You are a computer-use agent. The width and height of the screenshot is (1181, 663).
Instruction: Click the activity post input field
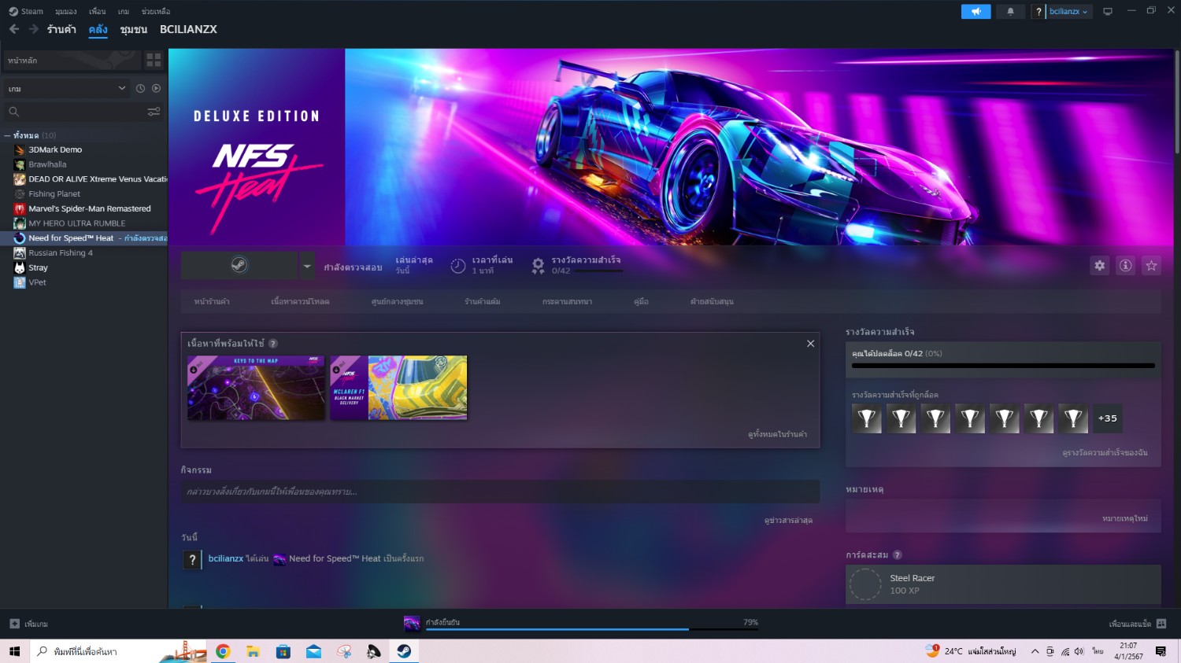[500, 492]
